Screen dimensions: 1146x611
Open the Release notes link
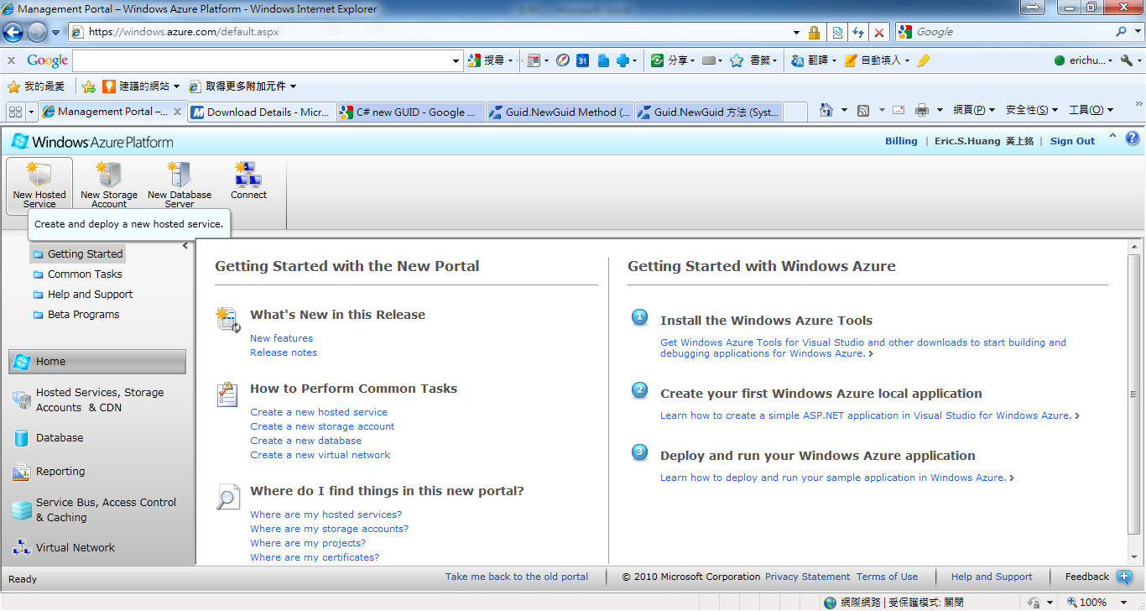pyautogui.click(x=284, y=352)
